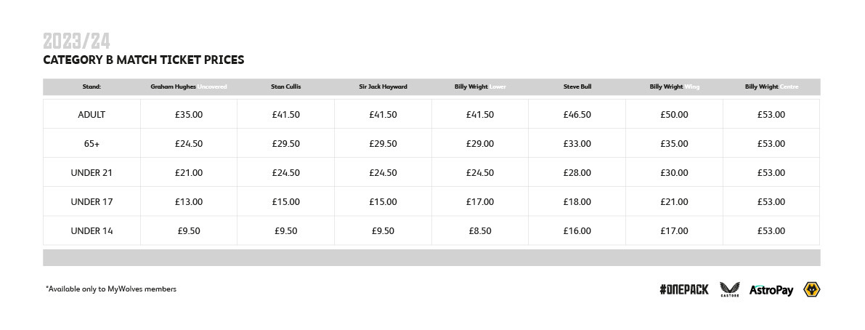
Task: Click Adult Steve Bull price £46.50
Action: coord(577,115)
